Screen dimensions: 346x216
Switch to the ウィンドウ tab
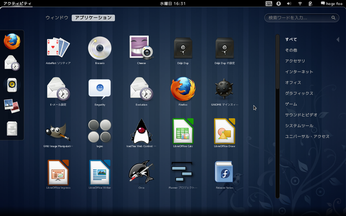pyautogui.click(x=57, y=18)
